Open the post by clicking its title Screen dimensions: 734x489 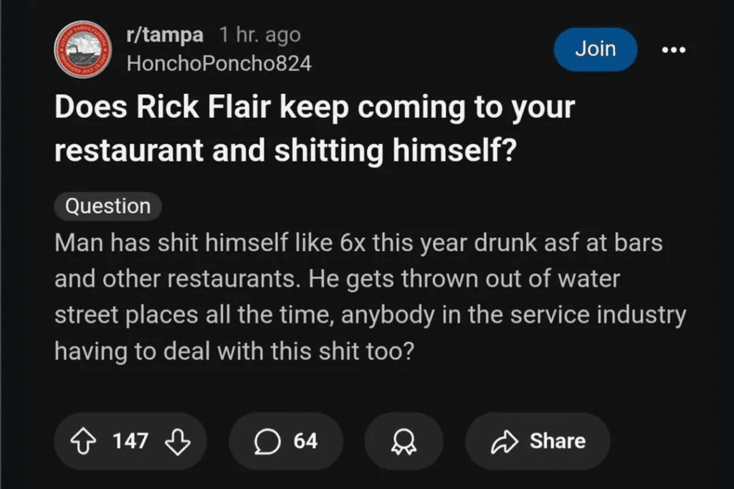[315, 128]
